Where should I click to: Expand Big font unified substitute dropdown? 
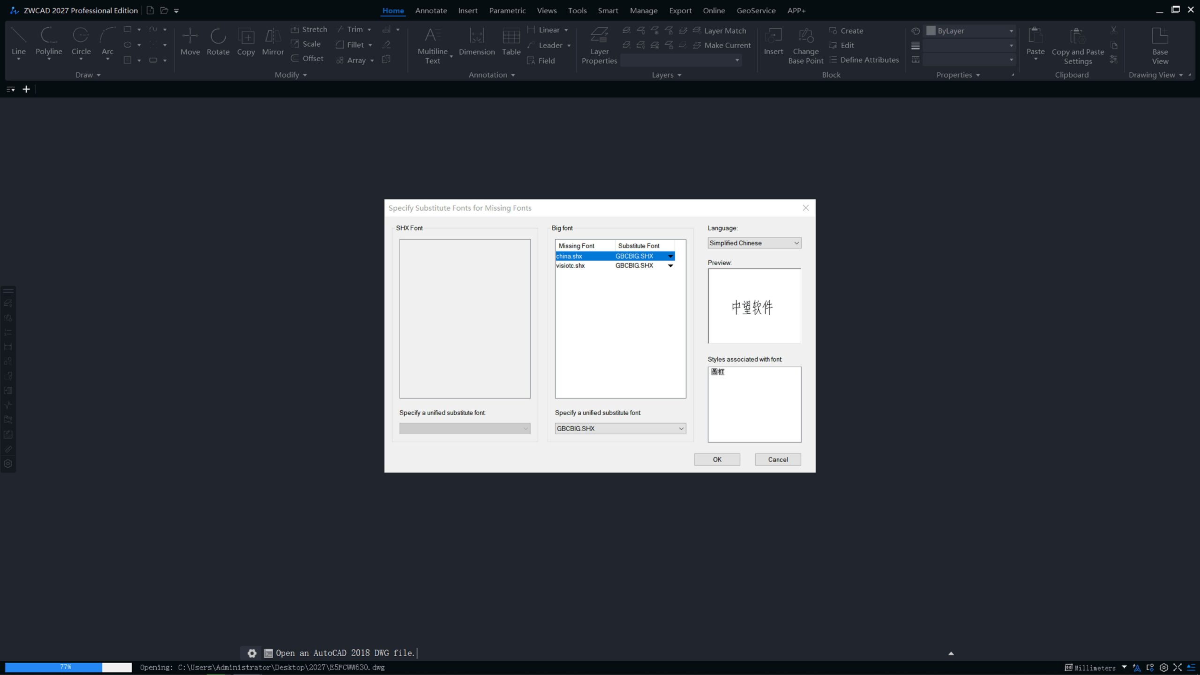[x=681, y=428]
